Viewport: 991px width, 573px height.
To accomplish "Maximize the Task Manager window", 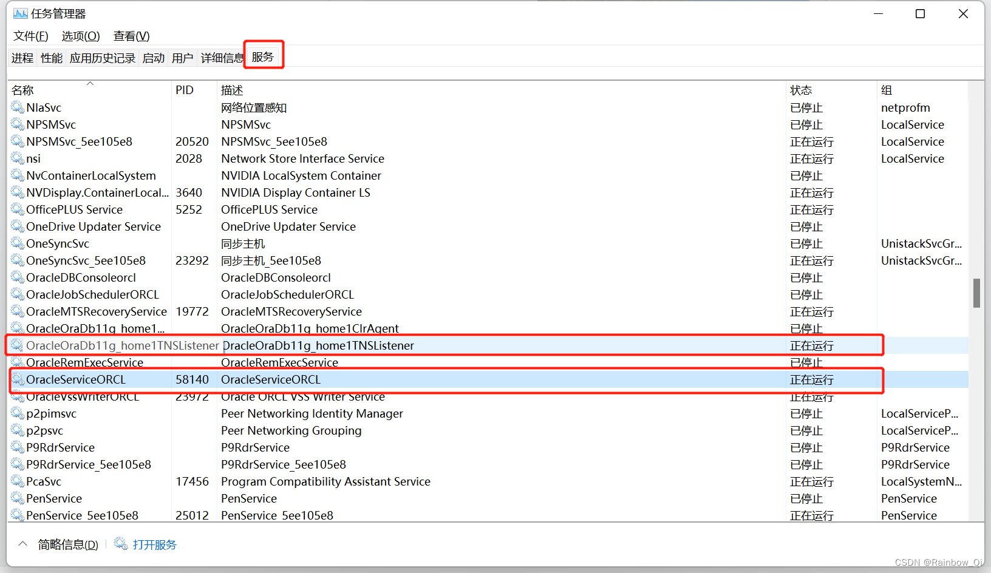I will [x=921, y=14].
